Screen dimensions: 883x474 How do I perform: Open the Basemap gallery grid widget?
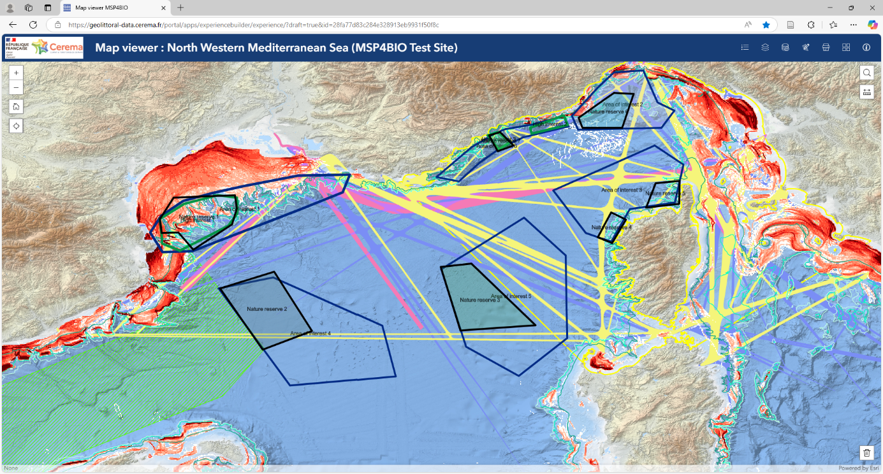(846, 47)
